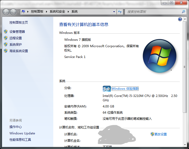Click the Intel Core i5-3210M processor value
189x149 pixels.
[x=140, y=98]
